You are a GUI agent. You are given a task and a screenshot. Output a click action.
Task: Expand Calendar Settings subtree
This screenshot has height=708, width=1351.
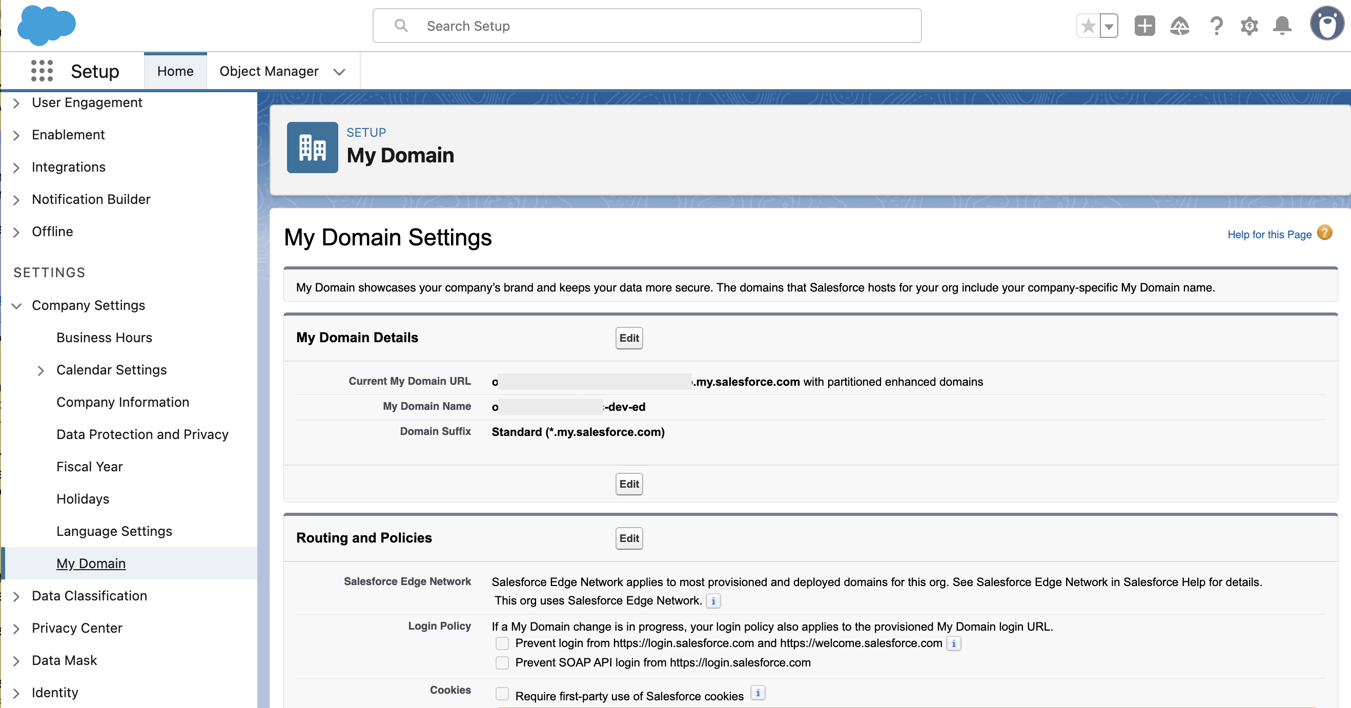41,370
